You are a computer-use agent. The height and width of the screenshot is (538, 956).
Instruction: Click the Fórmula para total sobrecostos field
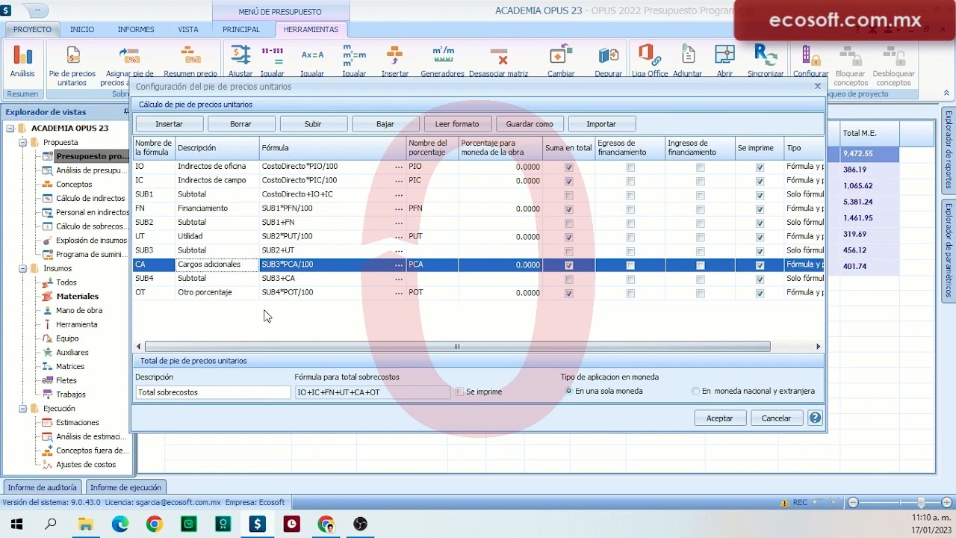373,392
